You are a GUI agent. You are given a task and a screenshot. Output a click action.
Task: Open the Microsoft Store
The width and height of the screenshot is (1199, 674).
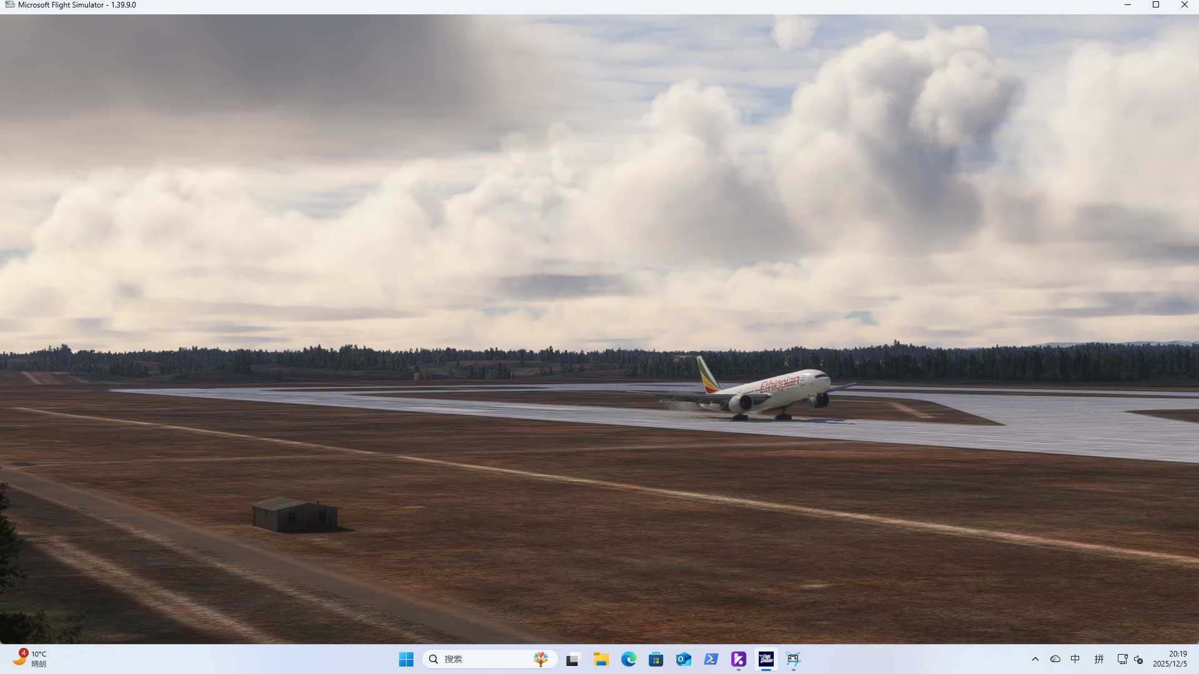[656, 659]
